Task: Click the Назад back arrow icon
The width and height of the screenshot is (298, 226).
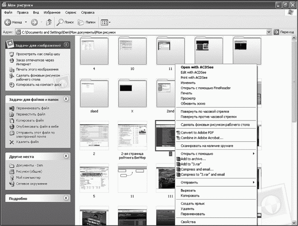Action: [x=8, y=22]
